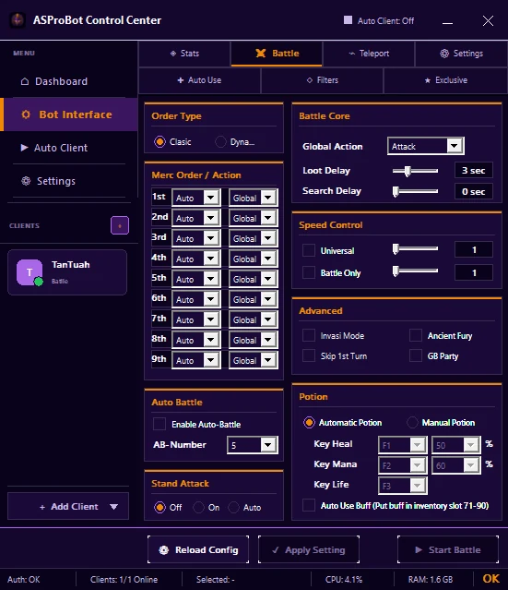This screenshot has width=508, height=590.
Task: Open the 7th merc Auto dropdown
Action: pos(196,319)
